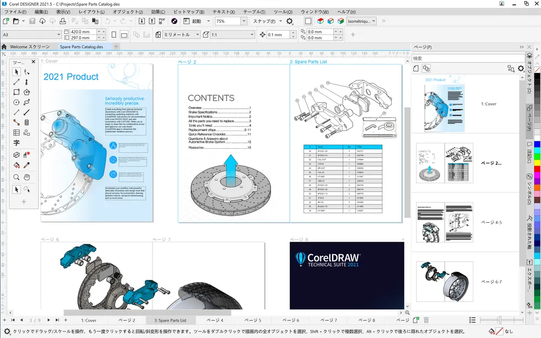Select the Ellipse circle tool

pos(16,102)
